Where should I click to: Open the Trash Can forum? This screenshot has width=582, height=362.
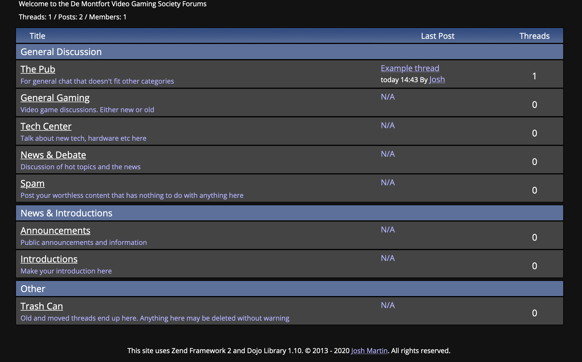(x=42, y=306)
